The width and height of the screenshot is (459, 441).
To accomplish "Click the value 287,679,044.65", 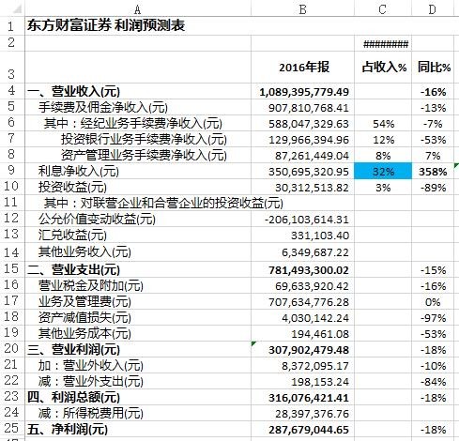I will tap(302, 429).
